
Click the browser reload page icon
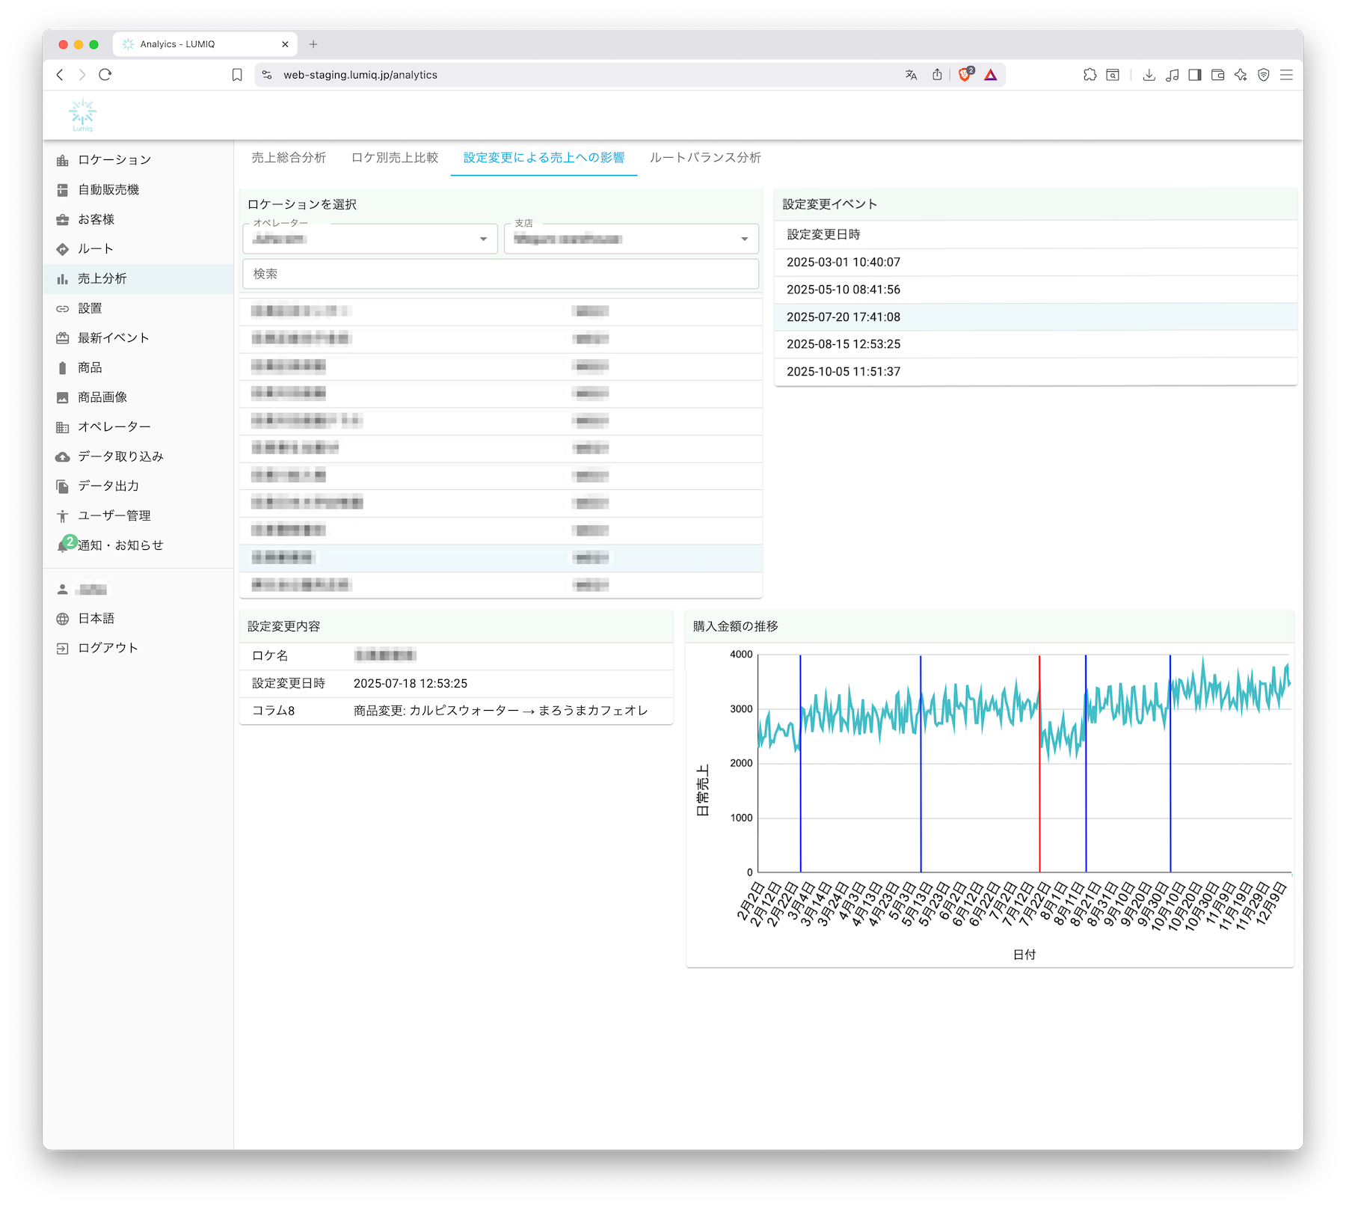105,75
